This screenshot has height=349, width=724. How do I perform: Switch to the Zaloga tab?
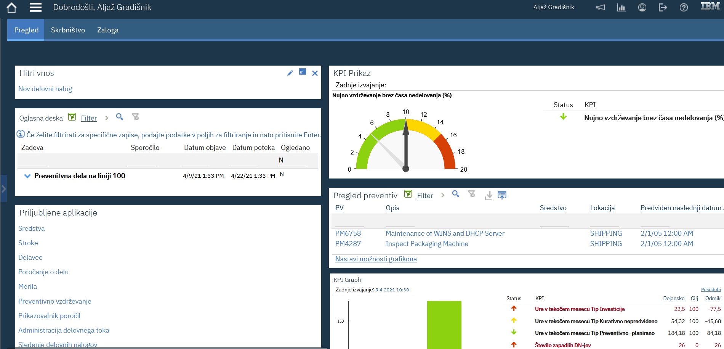(x=108, y=30)
